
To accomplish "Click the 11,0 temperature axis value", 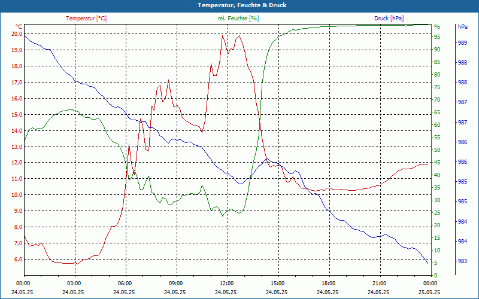I will click(16, 179).
